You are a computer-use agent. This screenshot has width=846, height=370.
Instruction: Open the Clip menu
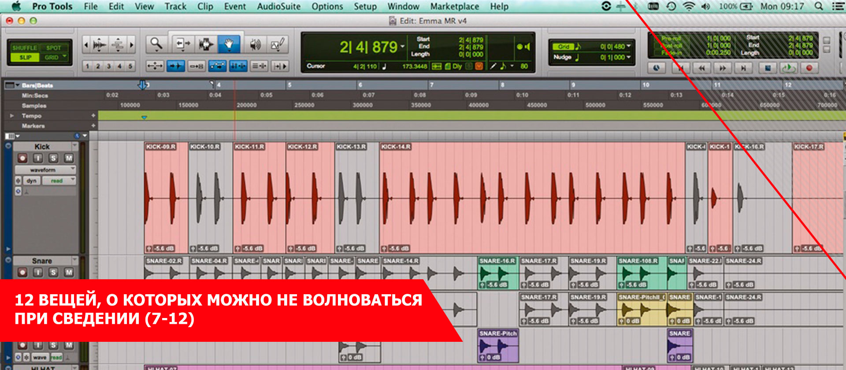click(205, 6)
